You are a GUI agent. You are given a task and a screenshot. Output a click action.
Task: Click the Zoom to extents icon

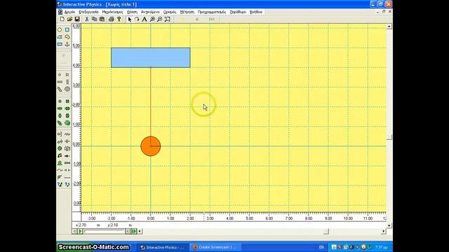pos(168,19)
